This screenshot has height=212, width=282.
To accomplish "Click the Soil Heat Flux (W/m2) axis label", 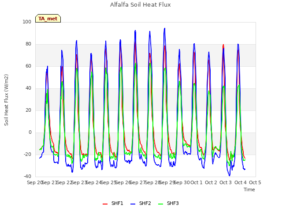I will [x=6, y=100].
